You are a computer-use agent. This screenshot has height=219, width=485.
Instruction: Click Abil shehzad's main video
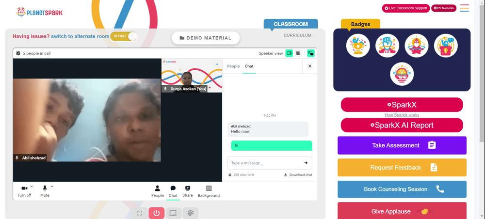(87, 120)
